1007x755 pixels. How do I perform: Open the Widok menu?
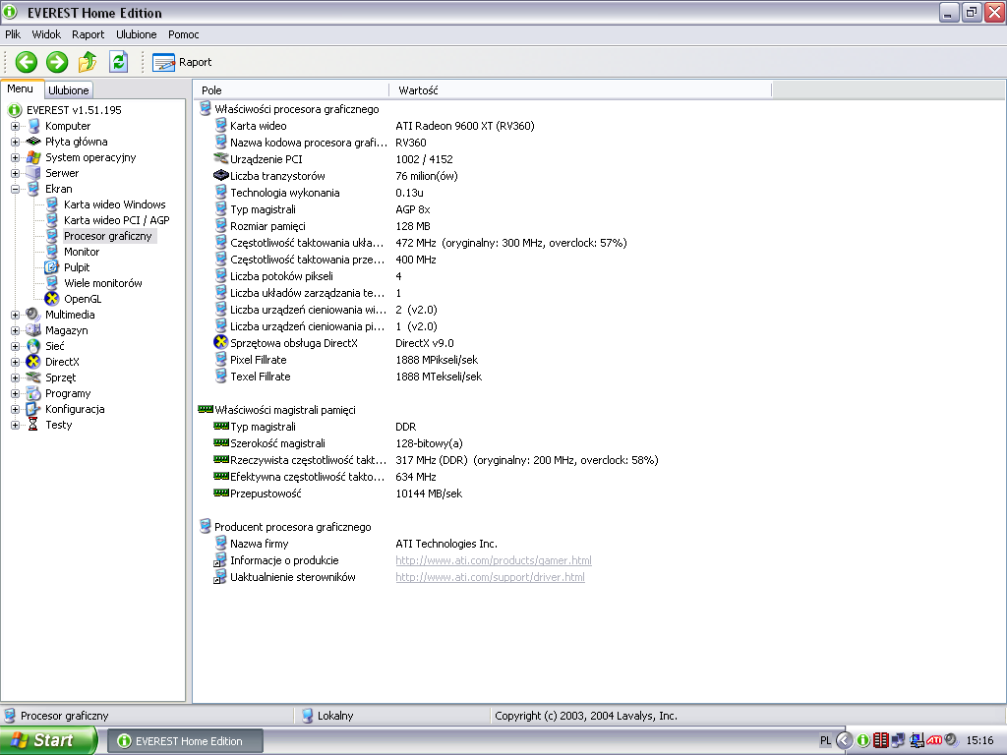[46, 34]
